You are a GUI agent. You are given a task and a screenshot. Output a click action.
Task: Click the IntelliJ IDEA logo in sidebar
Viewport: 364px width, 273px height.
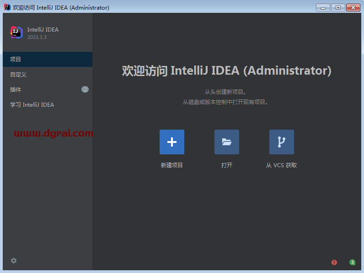coord(16,33)
